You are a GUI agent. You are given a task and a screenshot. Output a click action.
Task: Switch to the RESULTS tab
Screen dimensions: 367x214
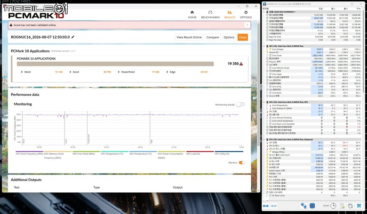(x=230, y=15)
